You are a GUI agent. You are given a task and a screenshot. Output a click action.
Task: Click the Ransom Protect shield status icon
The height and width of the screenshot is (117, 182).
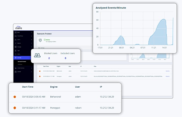(x=40, y=40)
